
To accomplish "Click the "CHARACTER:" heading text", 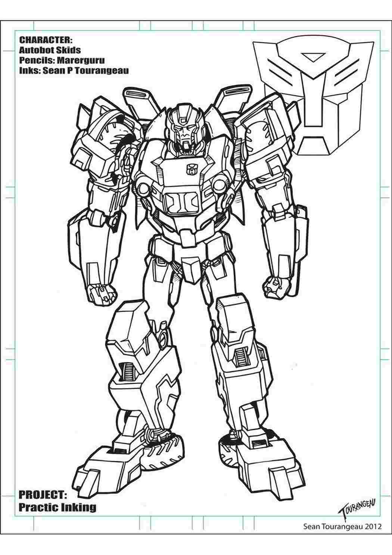I will coord(46,40).
